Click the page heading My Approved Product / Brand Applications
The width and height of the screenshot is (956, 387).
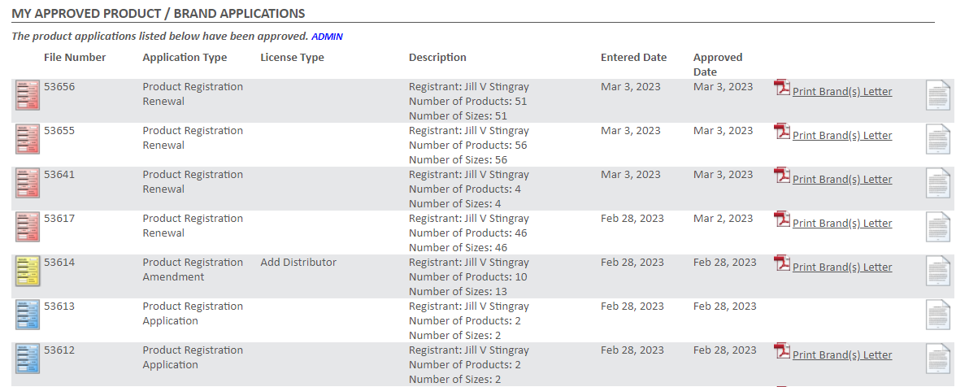click(159, 13)
